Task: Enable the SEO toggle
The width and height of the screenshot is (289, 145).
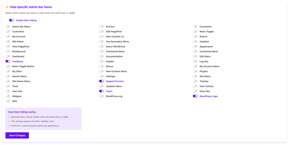Action: tap(8, 101)
